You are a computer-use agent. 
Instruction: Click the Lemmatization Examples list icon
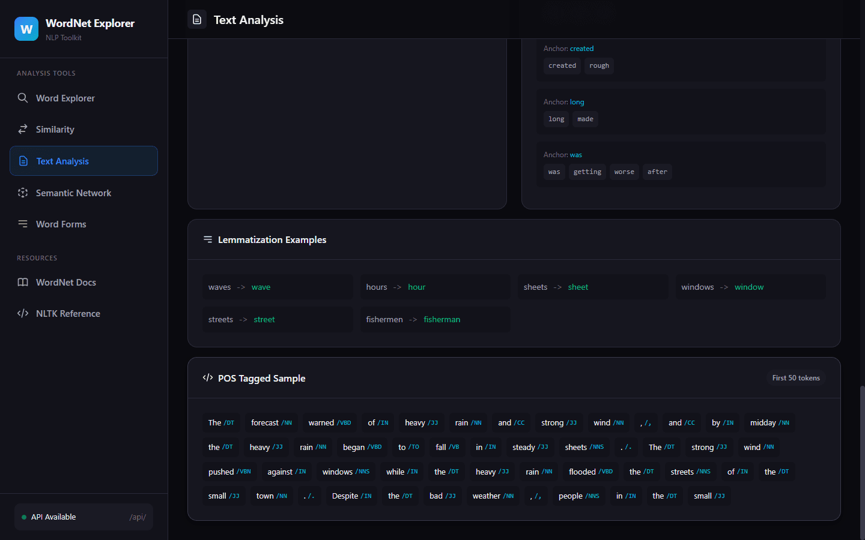208,239
